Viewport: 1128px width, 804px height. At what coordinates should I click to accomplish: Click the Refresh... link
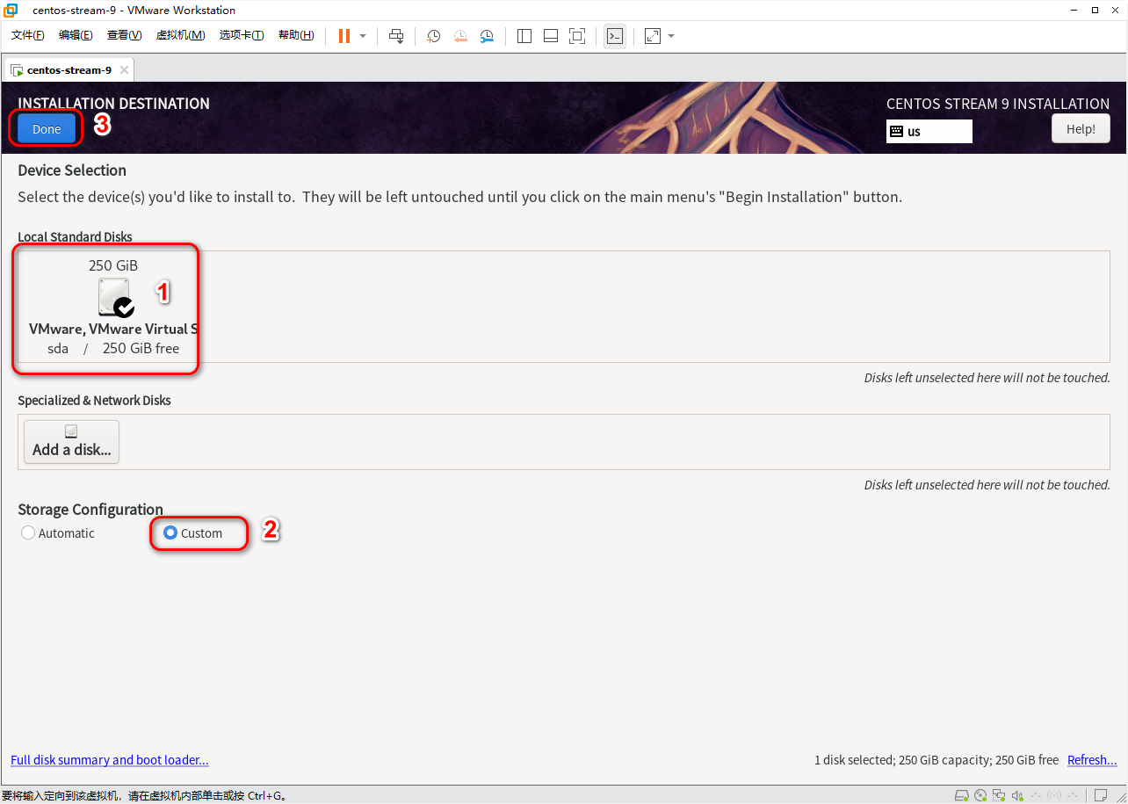pyautogui.click(x=1092, y=760)
